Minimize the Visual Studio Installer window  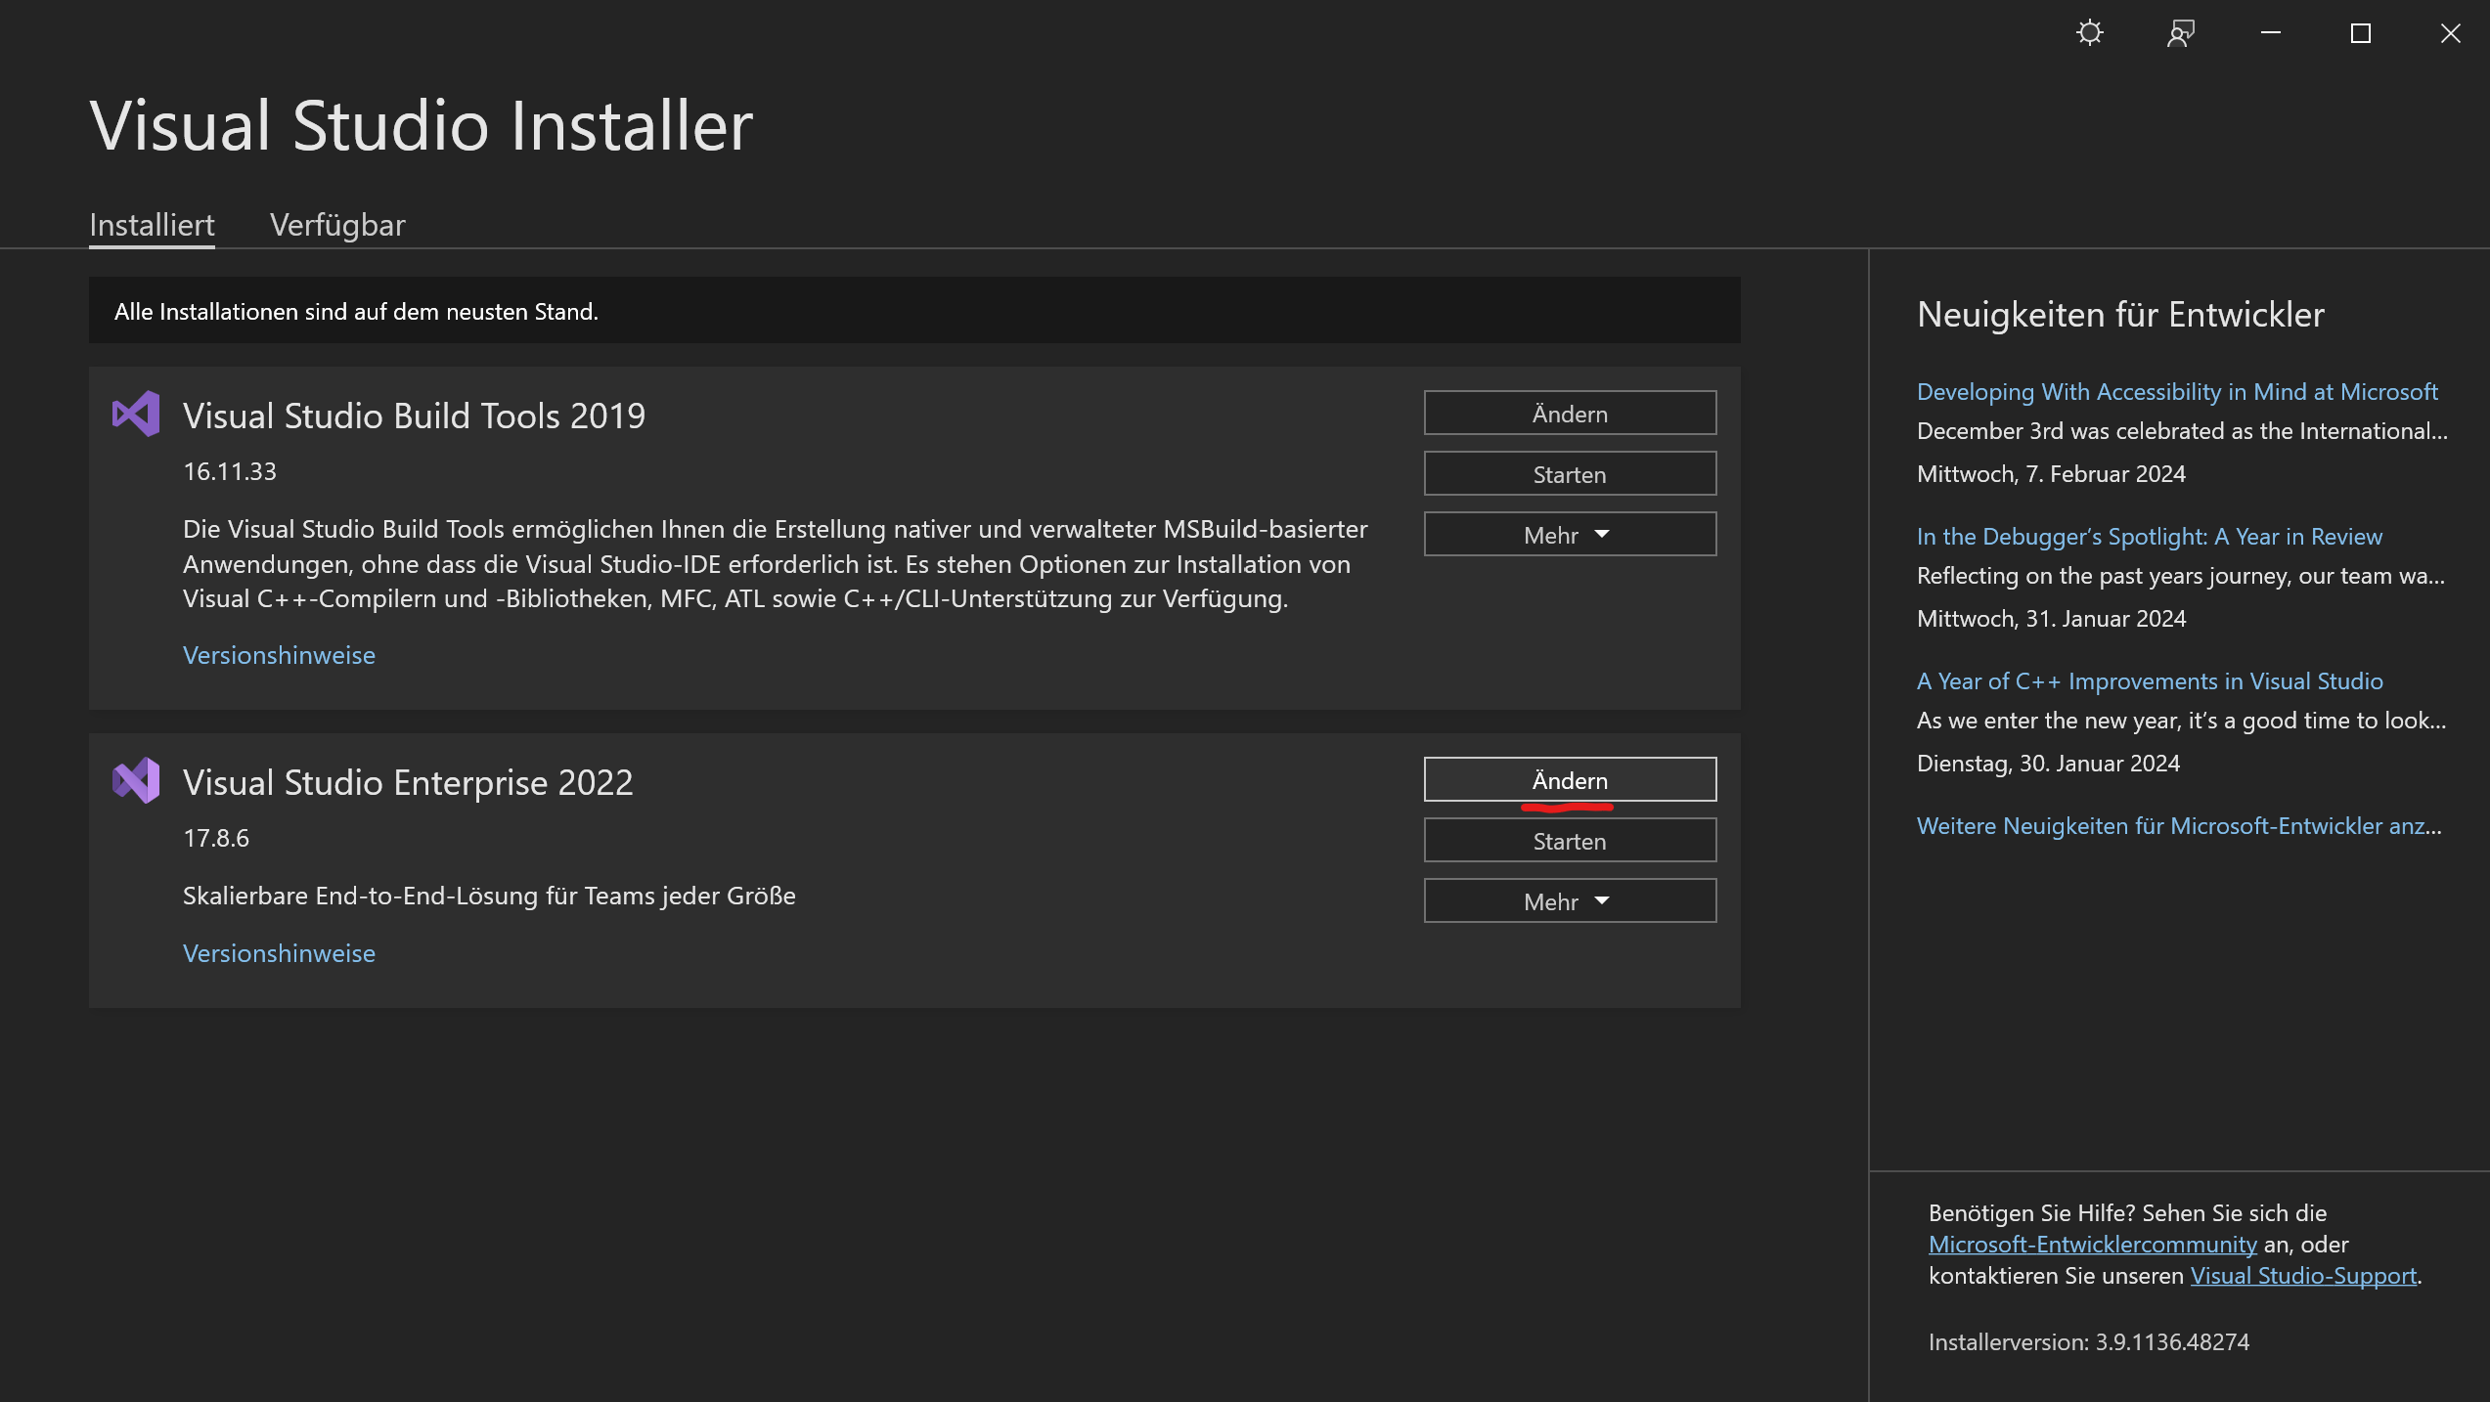2271,33
